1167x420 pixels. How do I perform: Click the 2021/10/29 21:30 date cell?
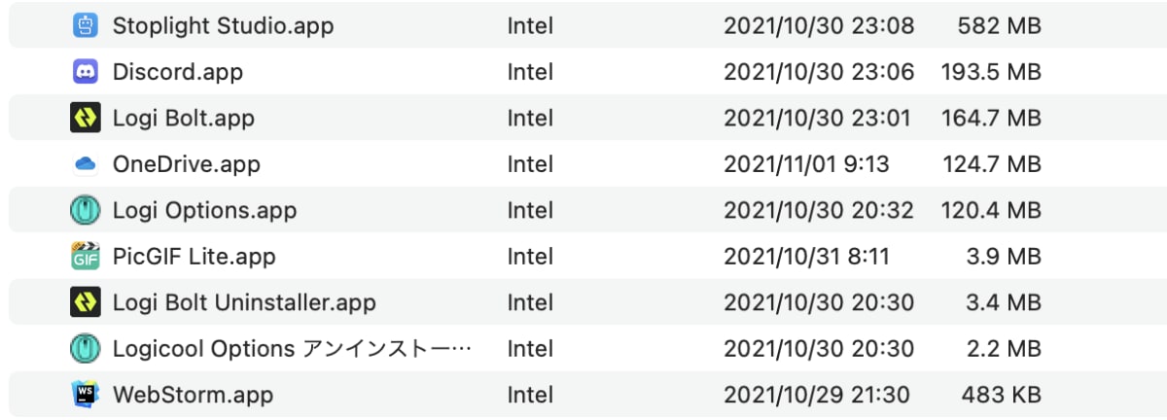(x=817, y=396)
